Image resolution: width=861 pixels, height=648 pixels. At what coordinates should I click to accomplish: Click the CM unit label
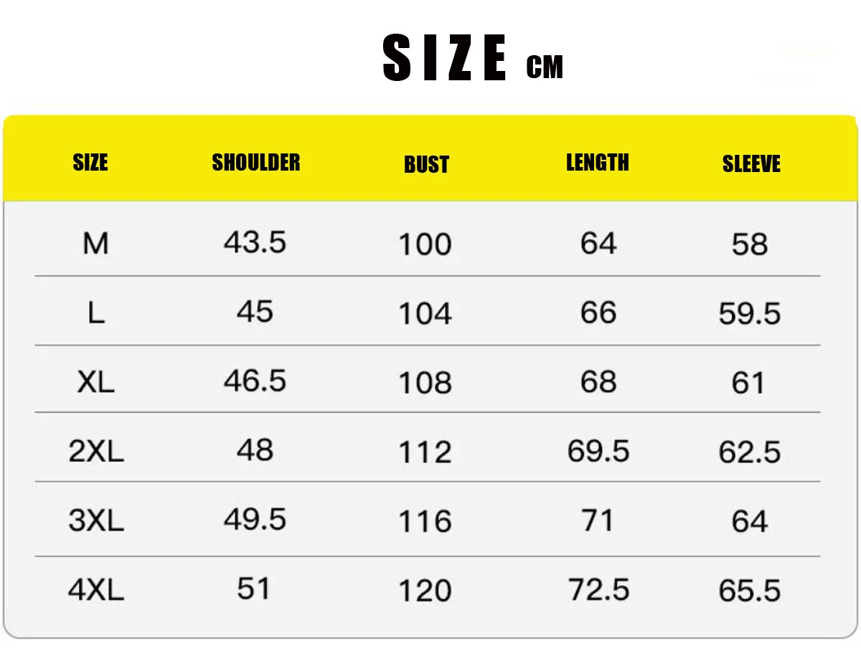(x=545, y=67)
